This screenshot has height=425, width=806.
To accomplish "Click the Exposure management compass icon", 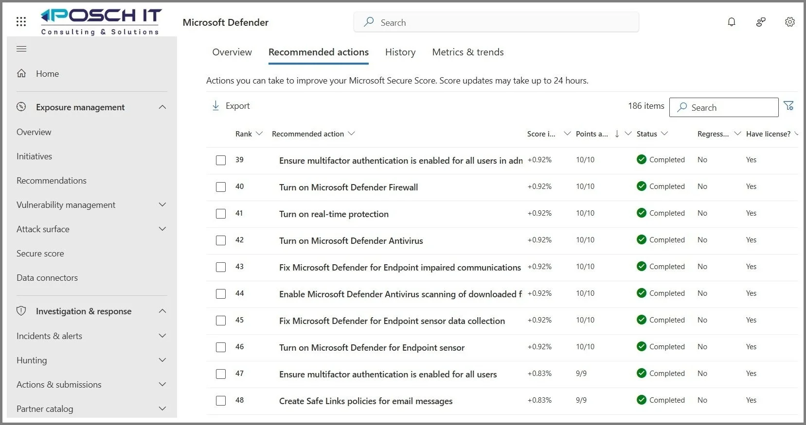I will 21,107.
